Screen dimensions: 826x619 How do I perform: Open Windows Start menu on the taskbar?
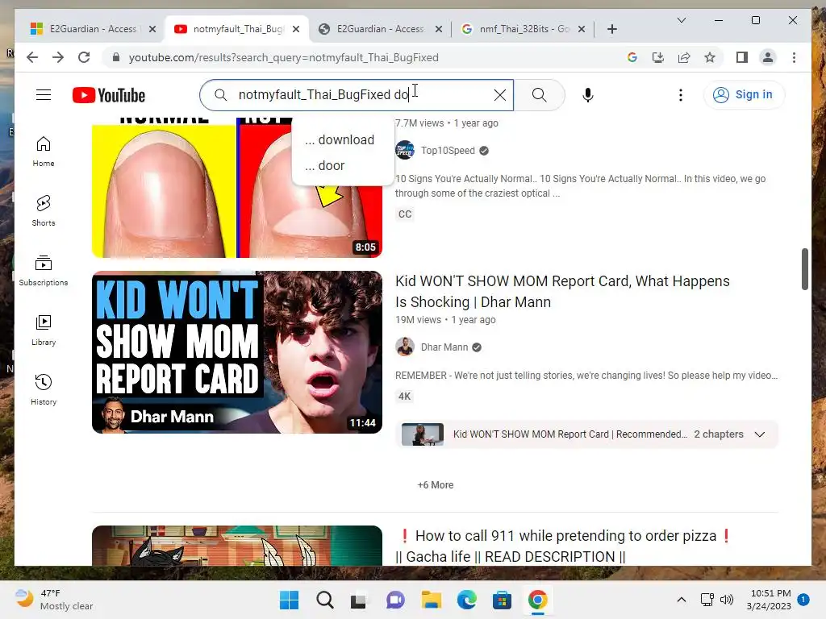(x=289, y=600)
